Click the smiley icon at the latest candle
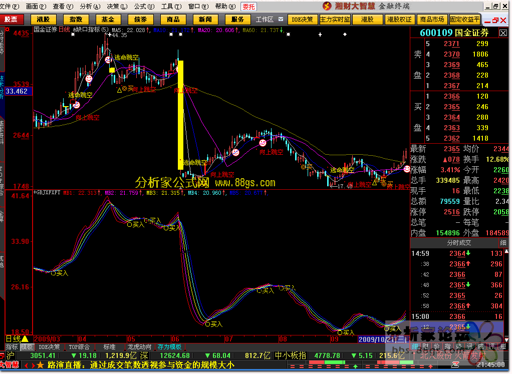Screen dimensions: 512x374 pos(407,169)
